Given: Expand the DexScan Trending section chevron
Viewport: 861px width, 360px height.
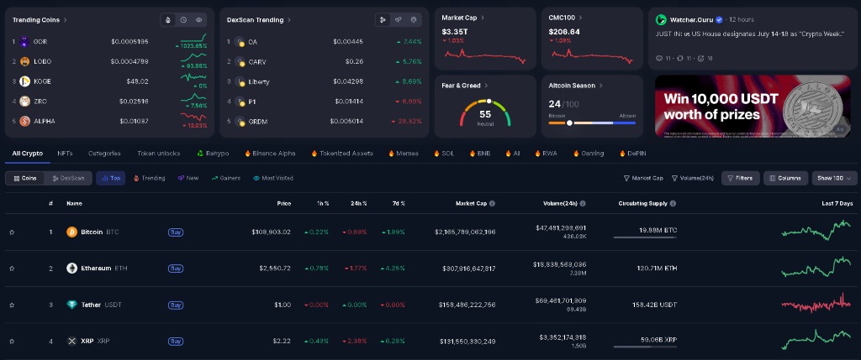Looking at the screenshot, I should click(289, 20).
